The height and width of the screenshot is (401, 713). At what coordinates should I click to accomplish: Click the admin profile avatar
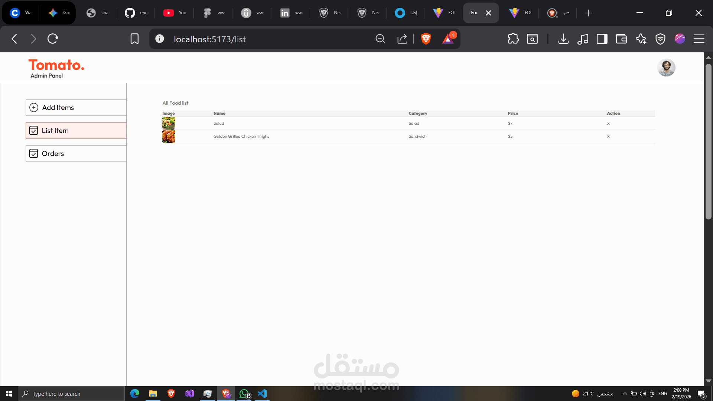click(666, 68)
